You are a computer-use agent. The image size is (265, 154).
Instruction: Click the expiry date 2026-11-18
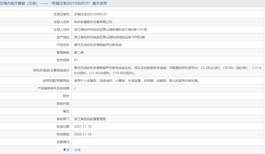[83, 134]
